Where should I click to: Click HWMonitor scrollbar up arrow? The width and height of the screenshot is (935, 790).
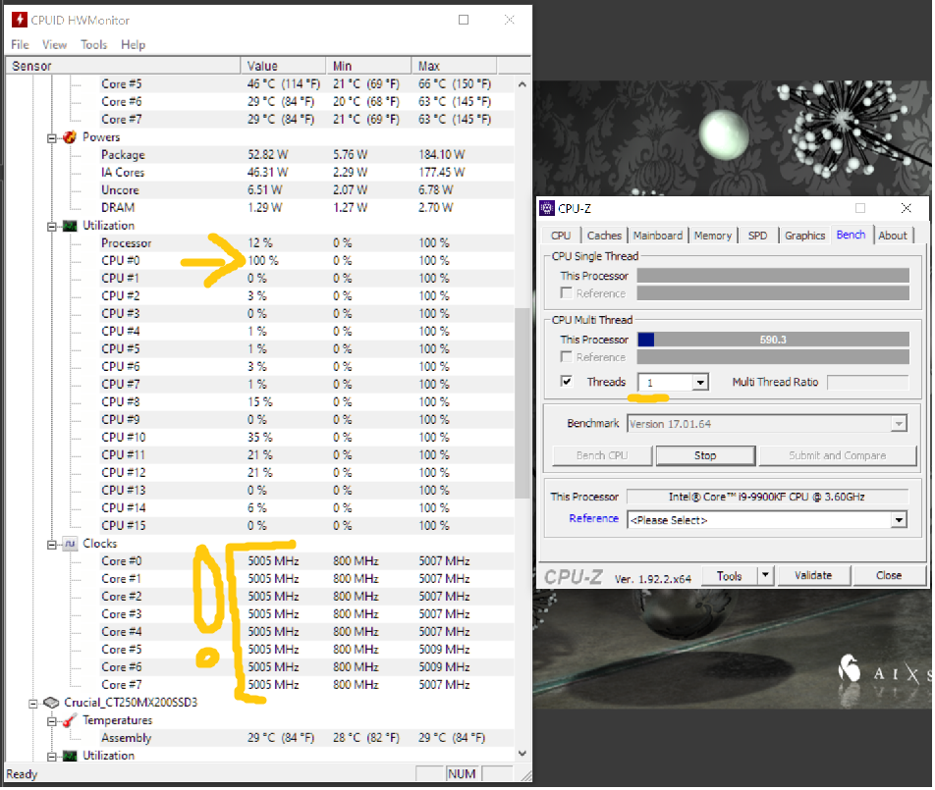pos(522,84)
